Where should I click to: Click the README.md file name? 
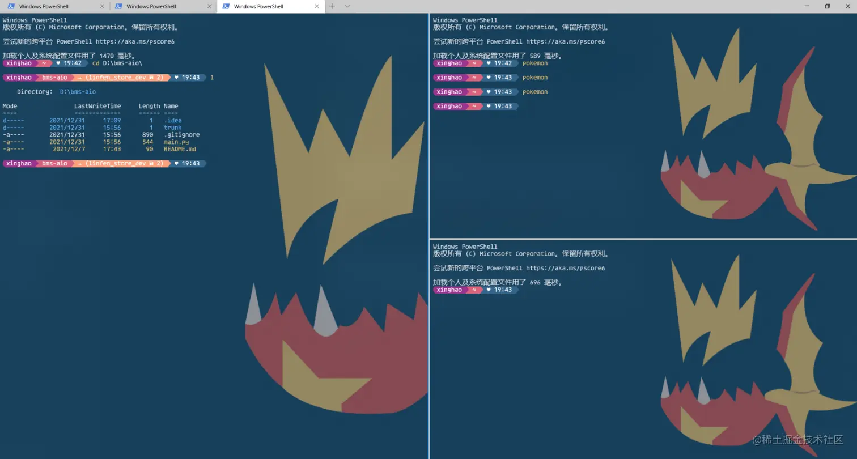click(x=180, y=149)
